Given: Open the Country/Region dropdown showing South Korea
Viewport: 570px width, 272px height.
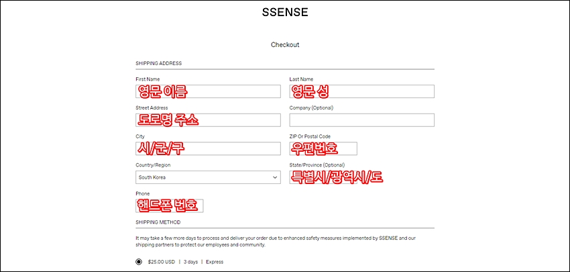Looking at the screenshot, I should (x=208, y=177).
